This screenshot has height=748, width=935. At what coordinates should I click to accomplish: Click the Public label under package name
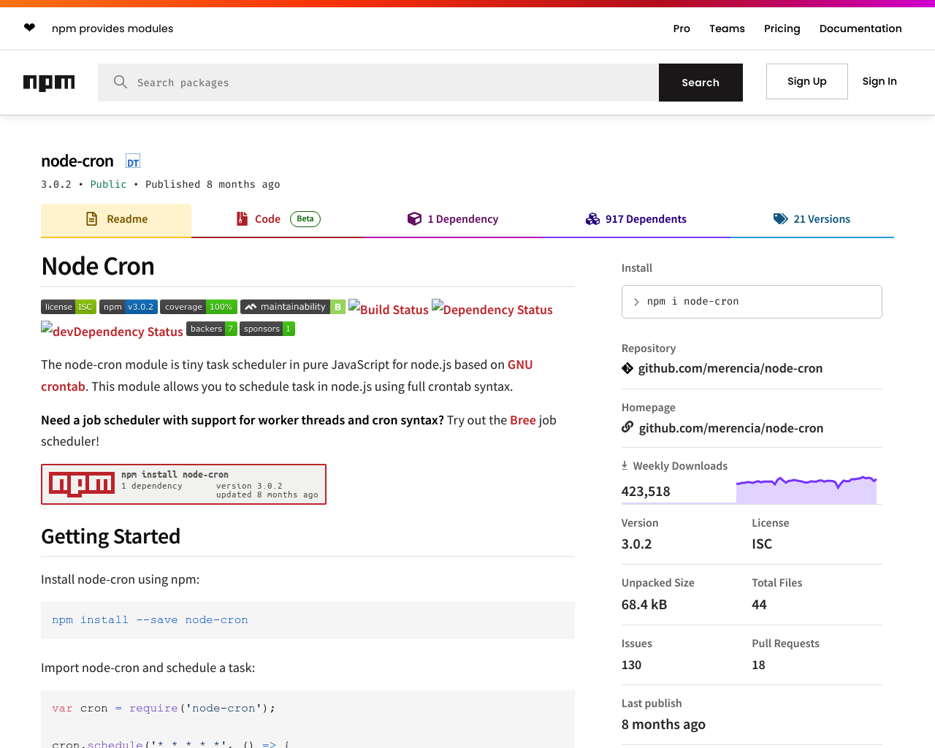(x=108, y=184)
